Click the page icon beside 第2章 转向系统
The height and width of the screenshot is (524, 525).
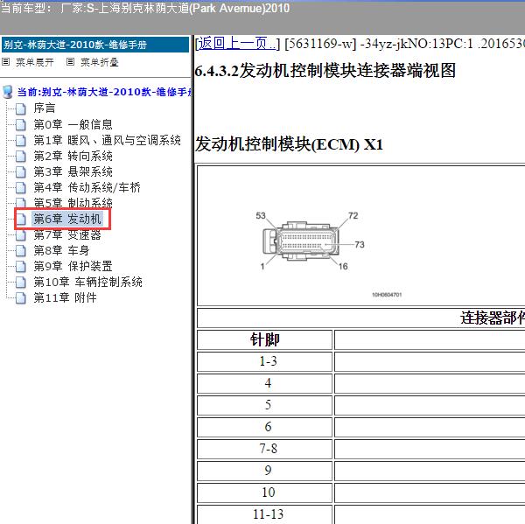[x=21, y=156]
